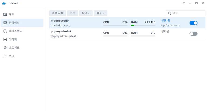Click the 네트워크 network sidebar icon
The image size is (207, 111).
click(5, 48)
